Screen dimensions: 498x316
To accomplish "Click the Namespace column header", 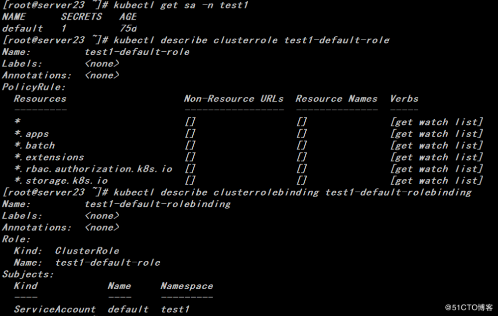I will click(186, 286).
